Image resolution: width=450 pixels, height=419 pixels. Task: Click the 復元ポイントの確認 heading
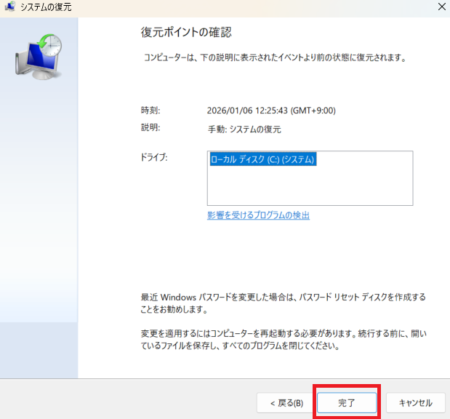pyautogui.click(x=185, y=33)
